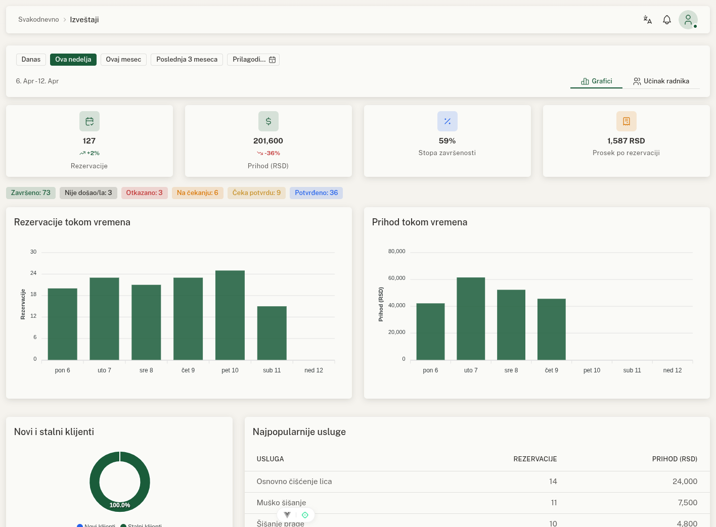The image size is (716, 527).
Task: Click the average per reservation receipt icon
Action: click(x=626, y=121)
